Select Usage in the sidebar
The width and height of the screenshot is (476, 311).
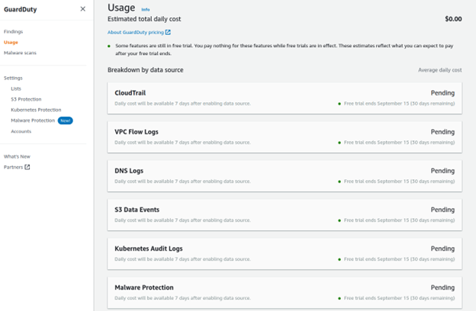(11, 42)
